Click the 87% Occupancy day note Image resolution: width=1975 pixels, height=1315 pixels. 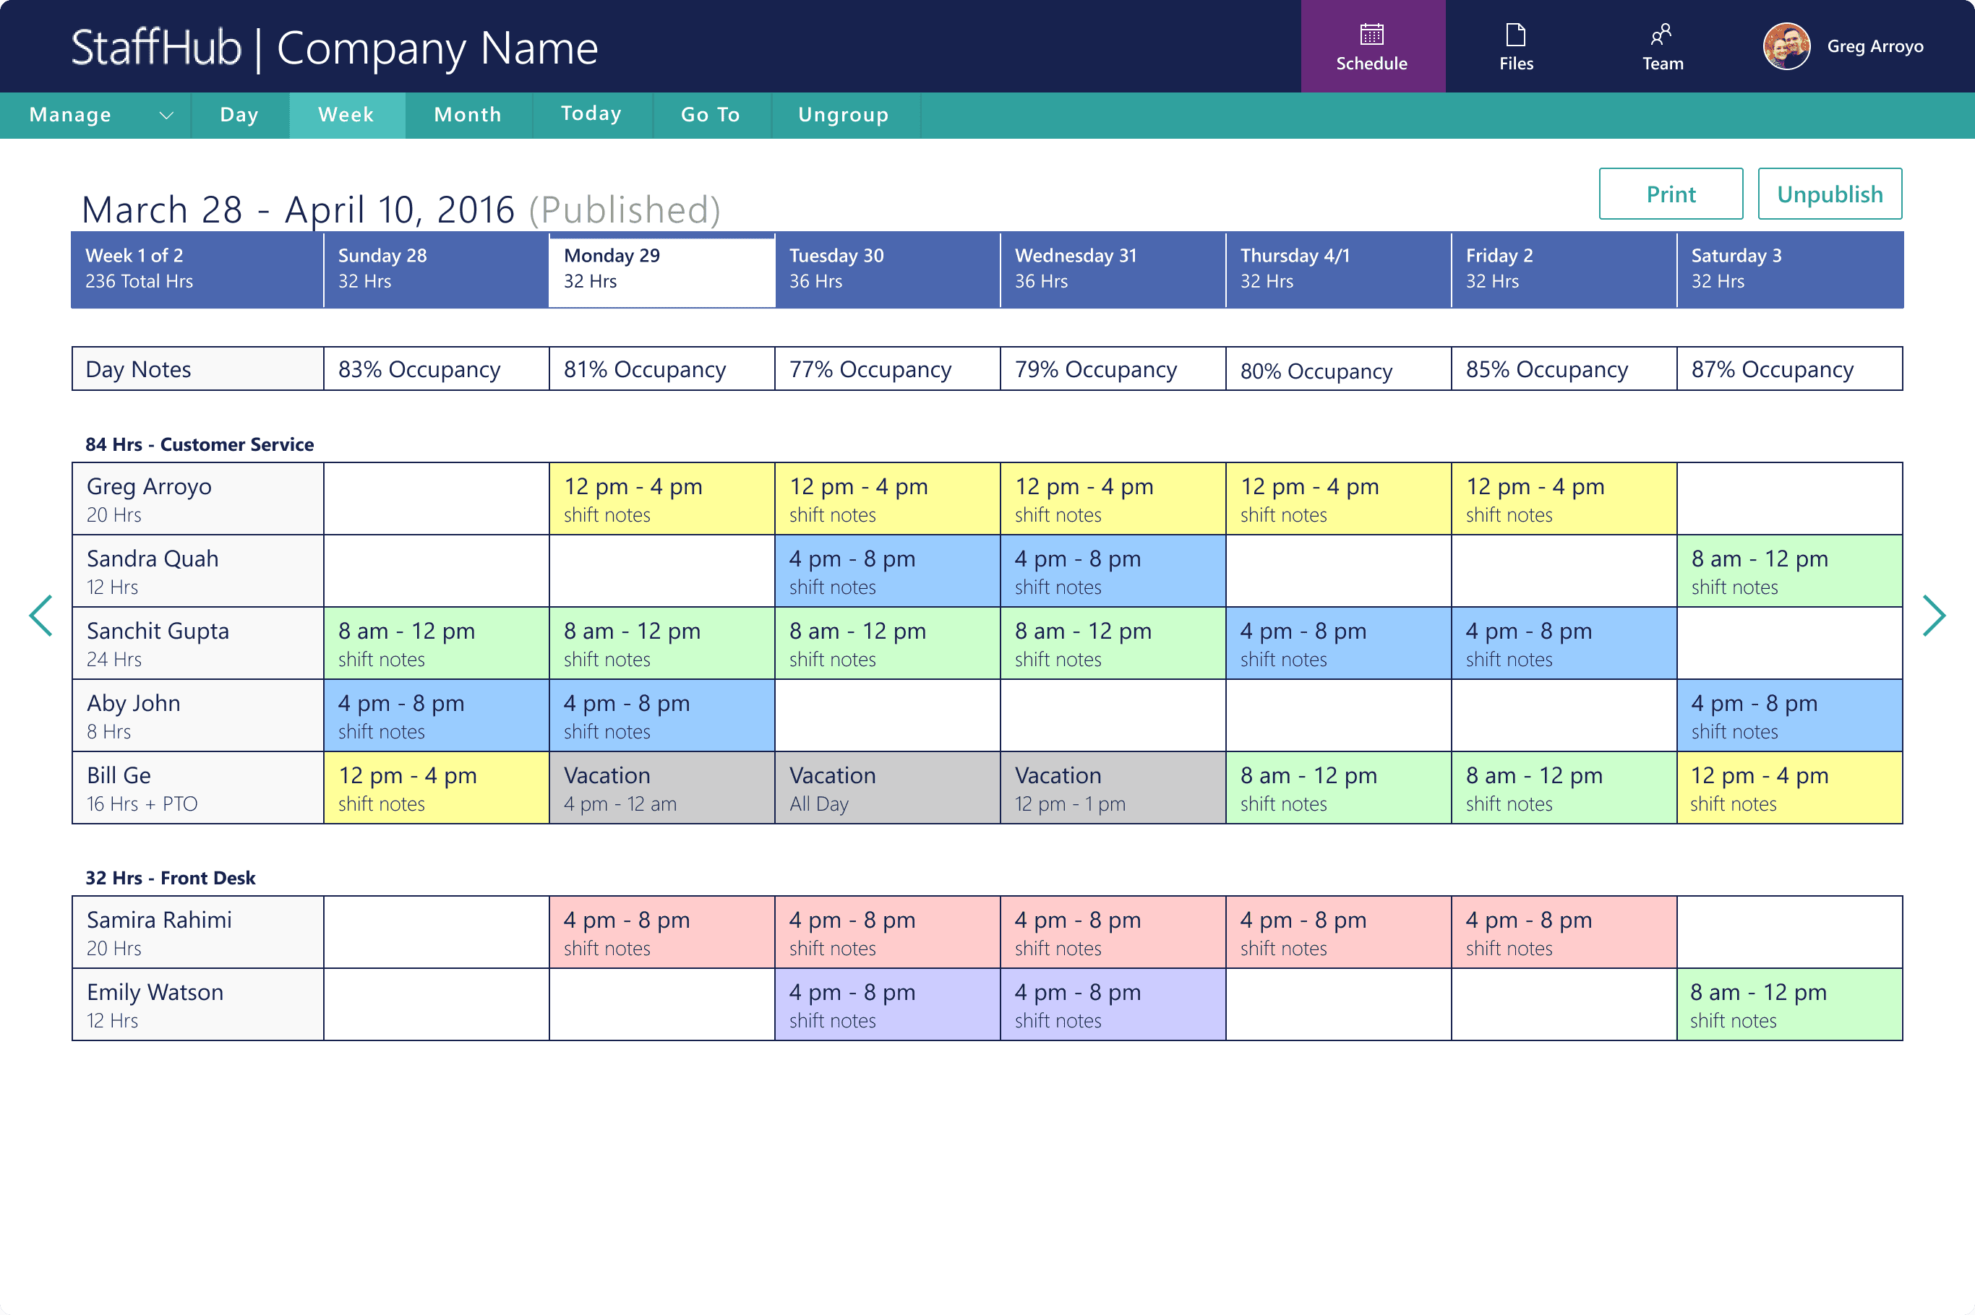tap(1790, 369)
